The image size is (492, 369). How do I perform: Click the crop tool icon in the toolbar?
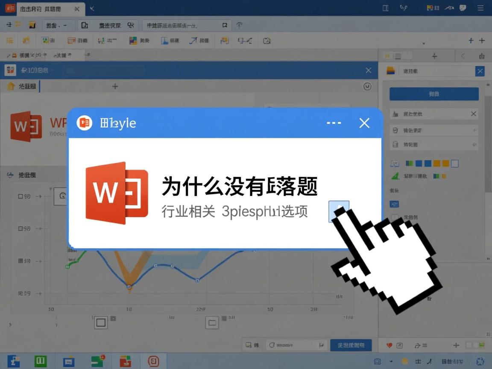point(266,40)
